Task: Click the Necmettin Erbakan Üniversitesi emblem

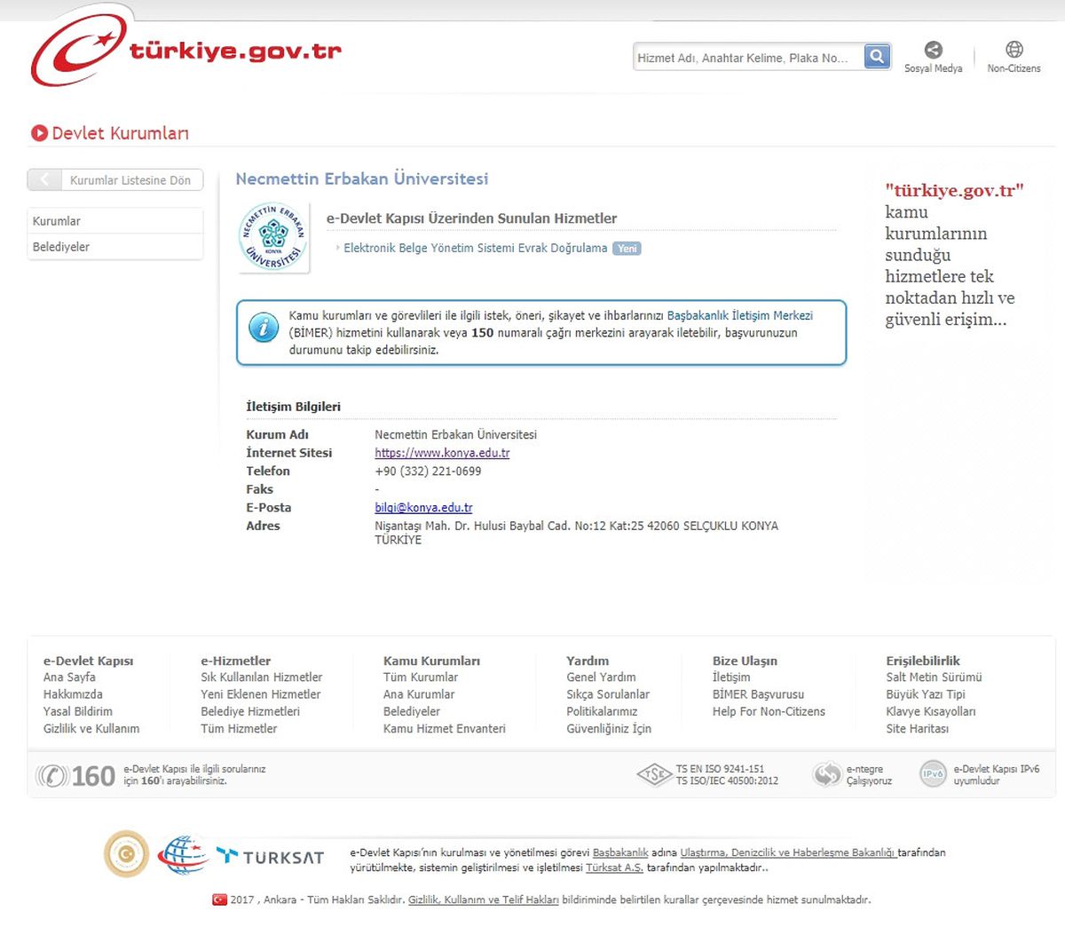Action: click(x=273, y=237)
